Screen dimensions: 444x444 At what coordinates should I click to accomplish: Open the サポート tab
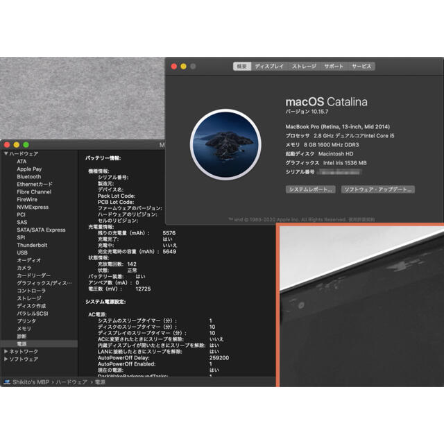[334, 67]
